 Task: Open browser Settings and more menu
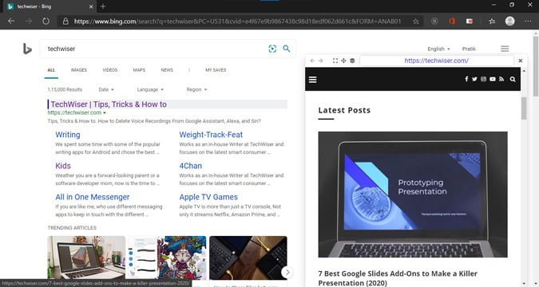(x=528, y=22)
